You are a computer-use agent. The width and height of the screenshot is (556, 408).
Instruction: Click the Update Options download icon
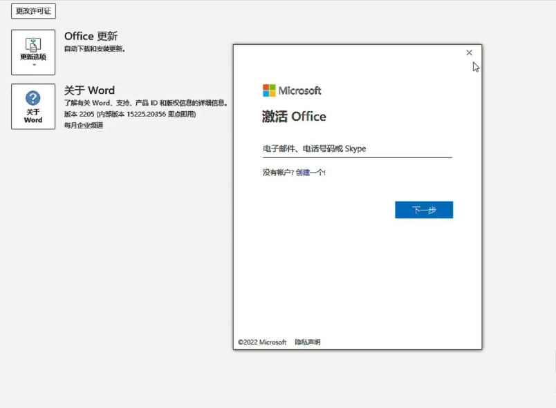tap(33, 43)
